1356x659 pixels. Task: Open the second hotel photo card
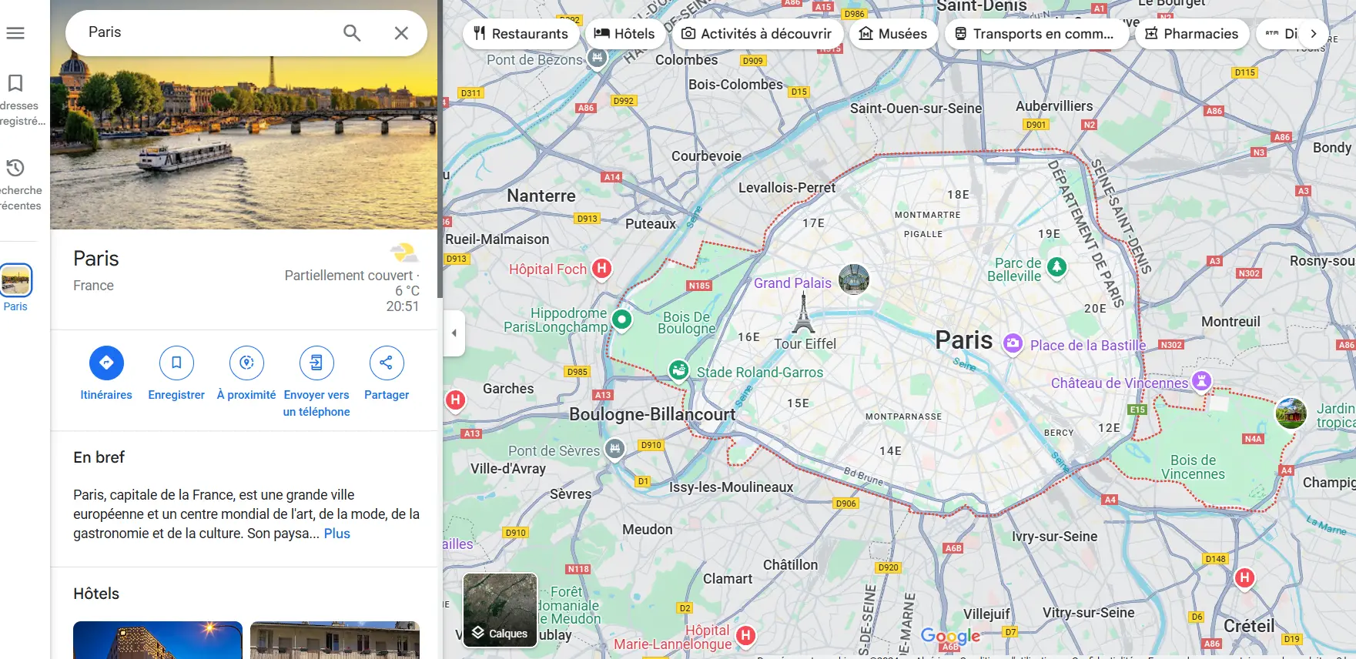tap(335, 640)
